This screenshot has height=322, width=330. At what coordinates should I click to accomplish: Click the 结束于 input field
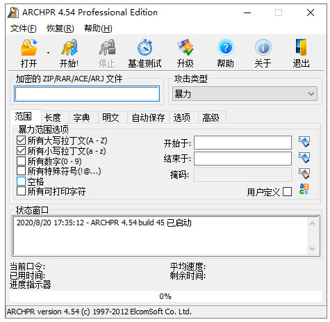(242, 159)
